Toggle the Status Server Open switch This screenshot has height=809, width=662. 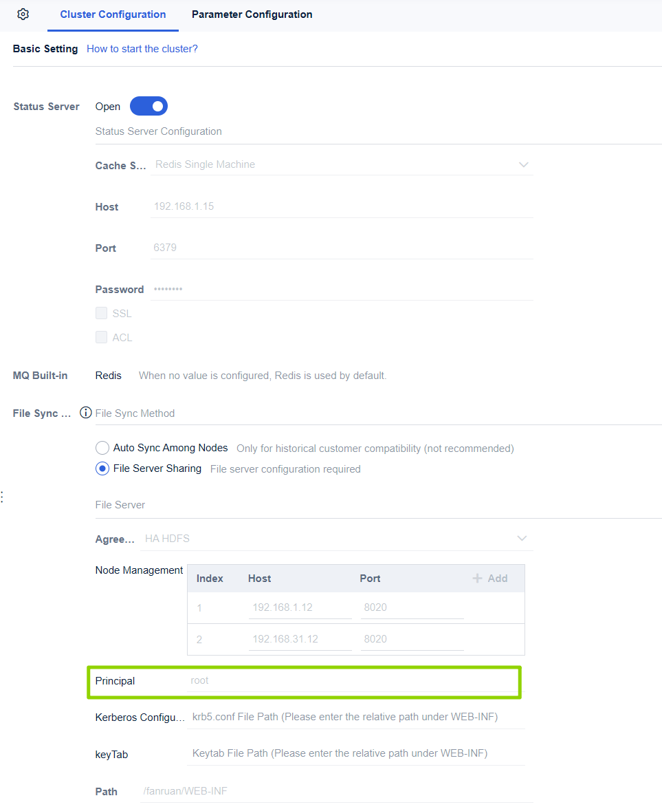(x=148, y=107)
